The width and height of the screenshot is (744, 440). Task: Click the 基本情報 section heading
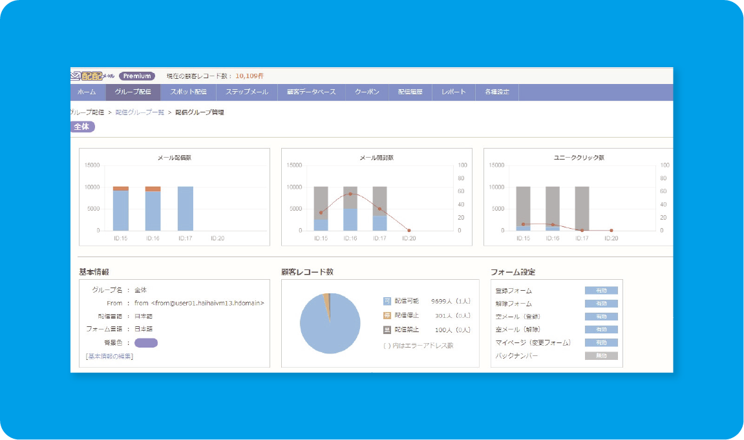[94, 271]
